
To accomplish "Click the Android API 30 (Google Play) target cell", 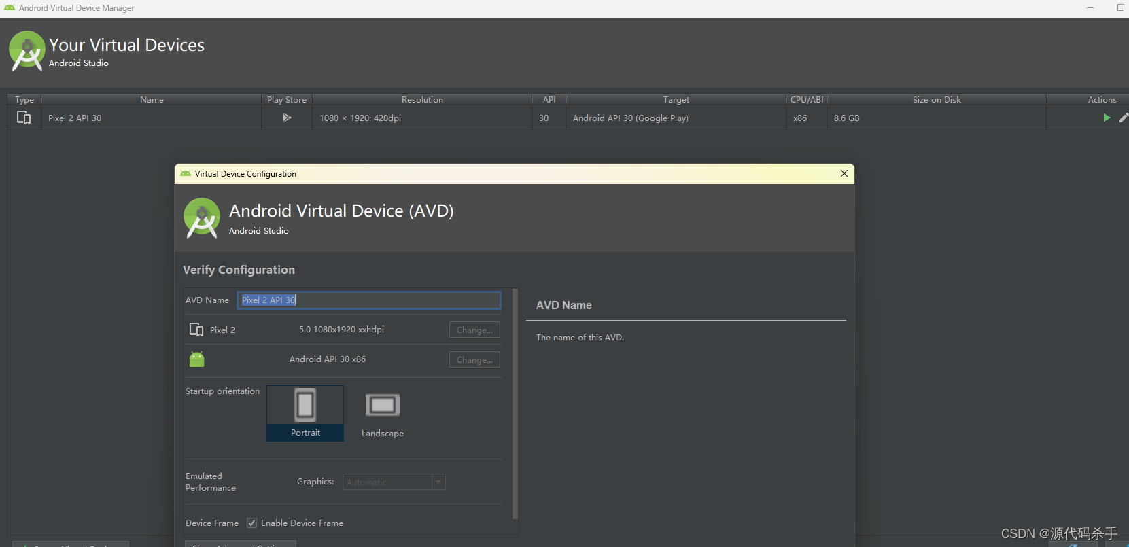I will pos(676,118).
